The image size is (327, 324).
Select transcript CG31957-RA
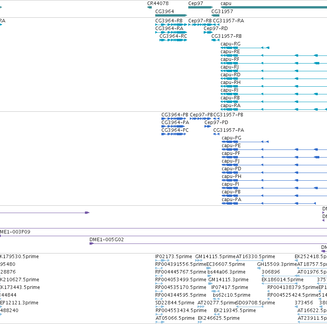pyautogui.click(x=228, y=21)
